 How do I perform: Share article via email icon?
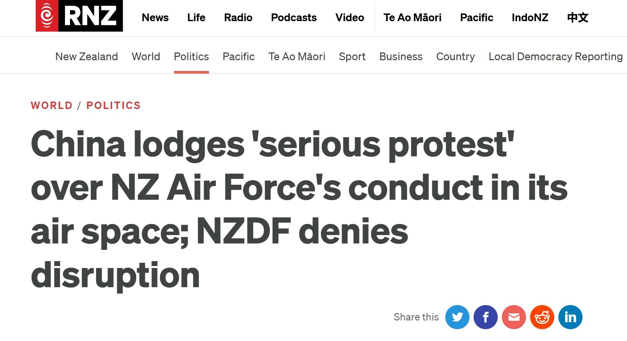point(514,317)
